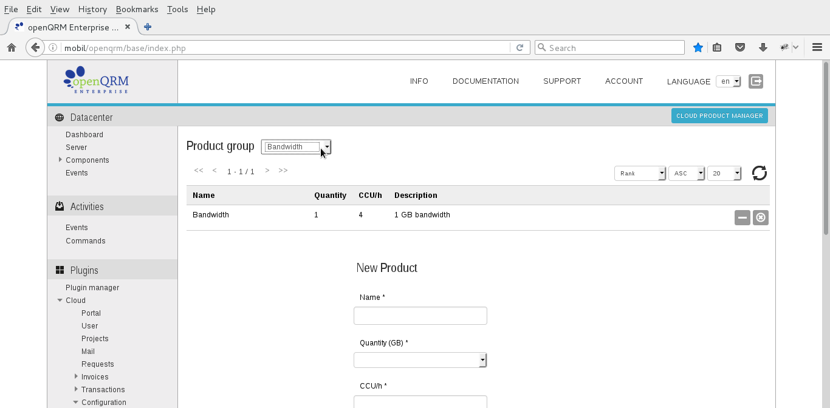Screen dimensions: 830x408
Task: Open User under Cloud
Action: point(90,326)
